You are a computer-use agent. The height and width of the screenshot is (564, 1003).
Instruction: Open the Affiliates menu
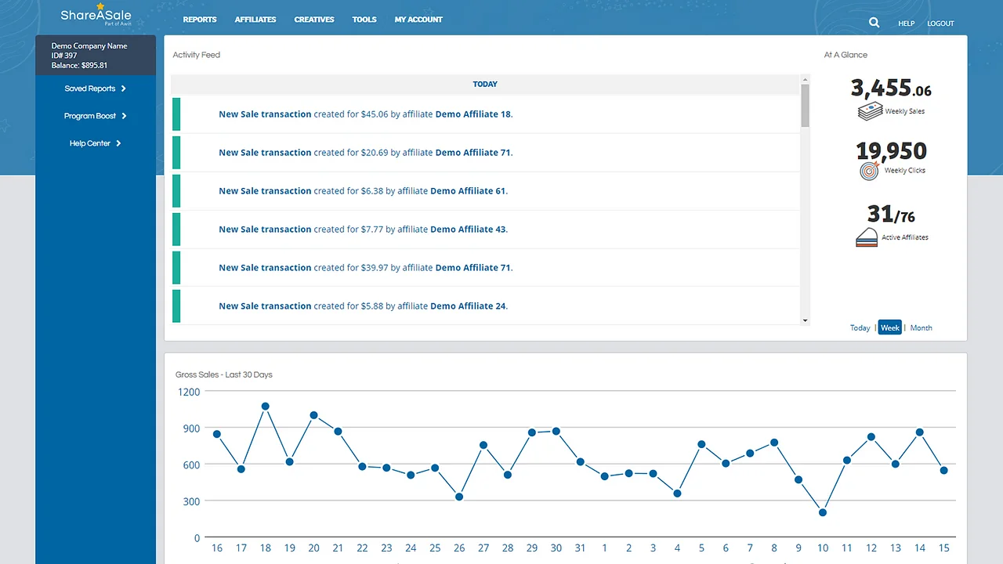click(x=255, y=20)
